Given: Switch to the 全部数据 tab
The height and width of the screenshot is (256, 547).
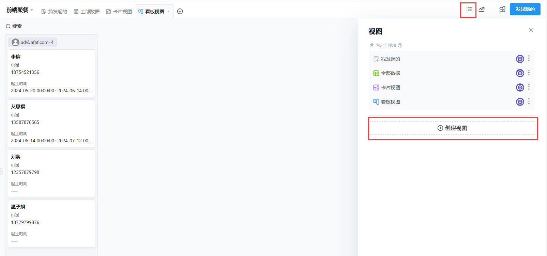Looking at the screenshot, I should 87,12.
